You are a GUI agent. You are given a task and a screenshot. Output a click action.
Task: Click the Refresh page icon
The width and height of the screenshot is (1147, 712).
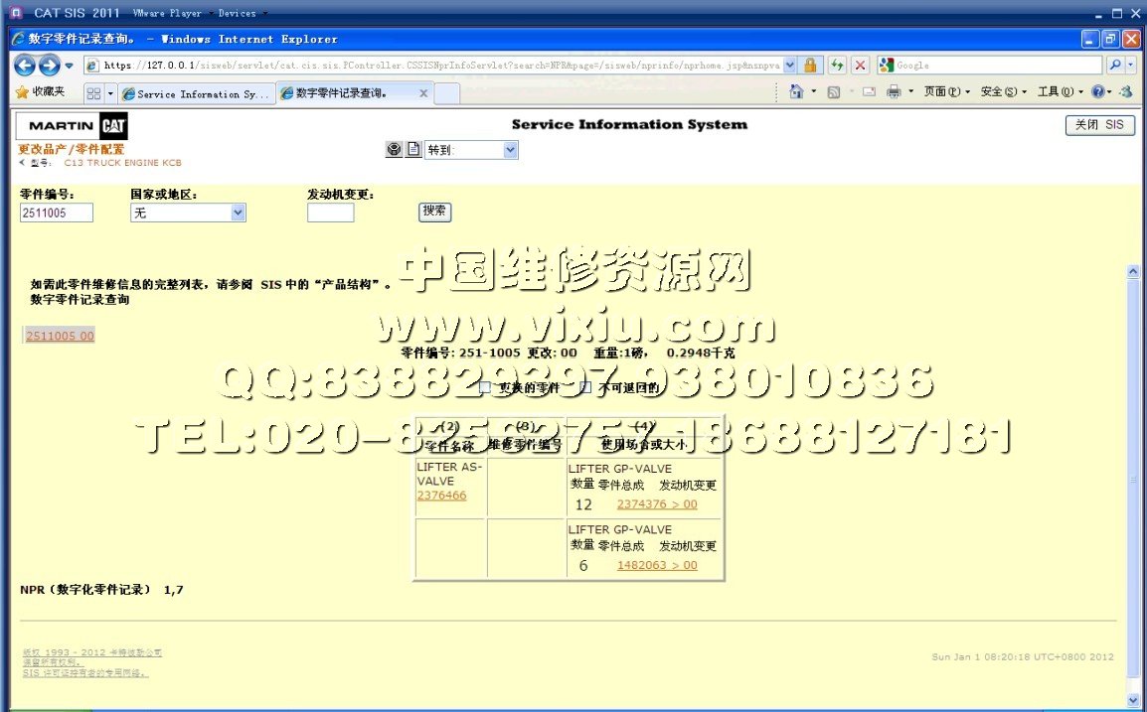(x=837, y=66)
